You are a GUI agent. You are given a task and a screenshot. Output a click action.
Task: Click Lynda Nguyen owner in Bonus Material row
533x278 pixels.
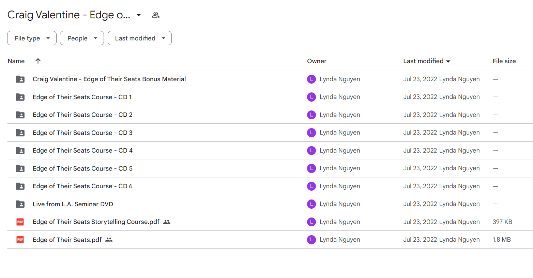pyautogui.click(x=340, y=79)
